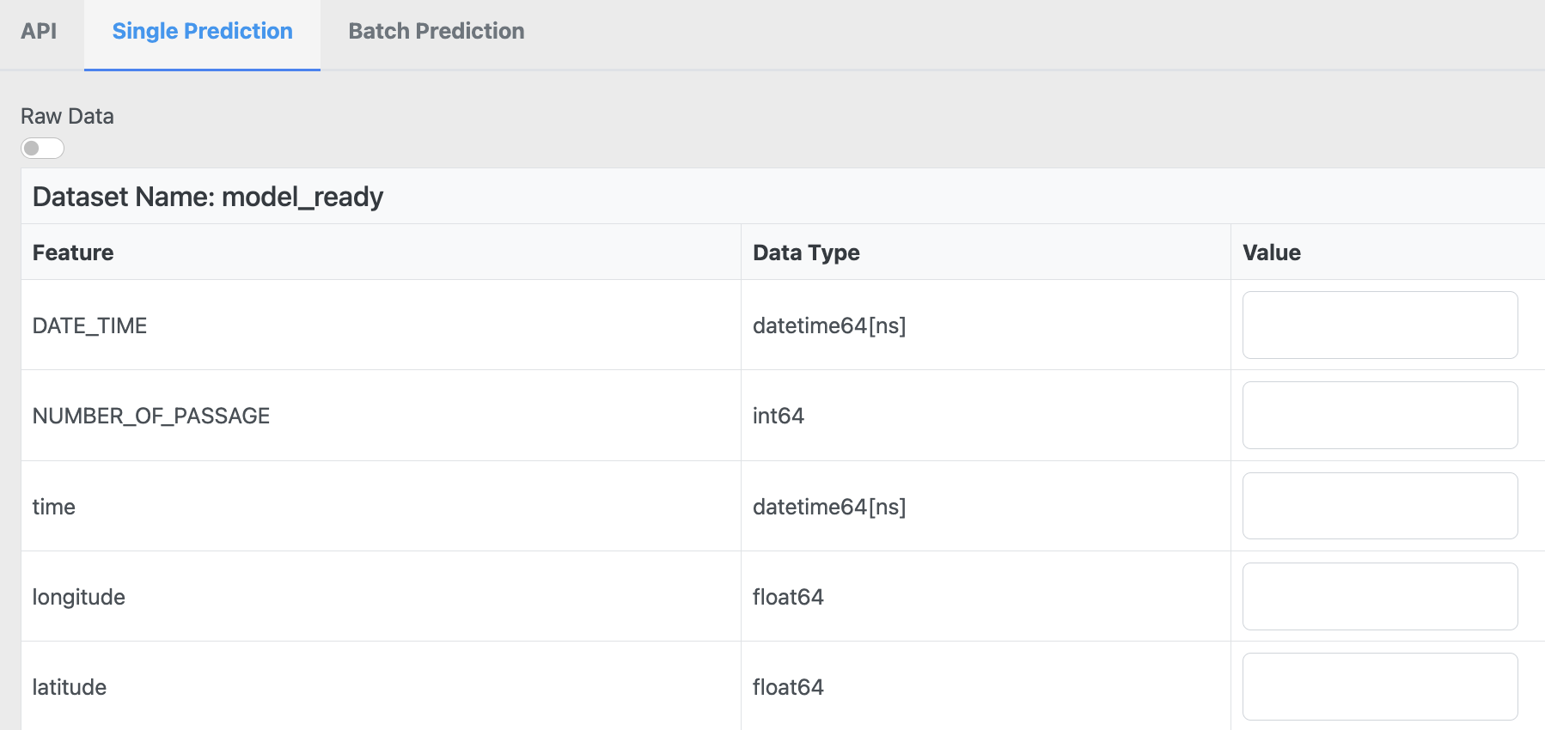Click the DATE_TIME value input field
Viewport: 1545px width, 730px height.
click(x=1379, y=325)
